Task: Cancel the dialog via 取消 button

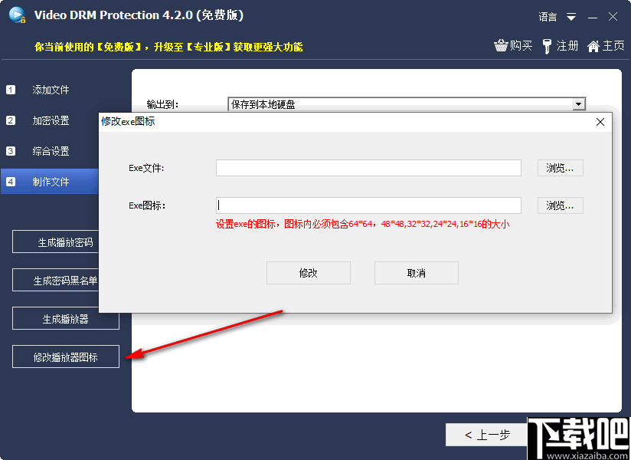Action: pos(416,272)
